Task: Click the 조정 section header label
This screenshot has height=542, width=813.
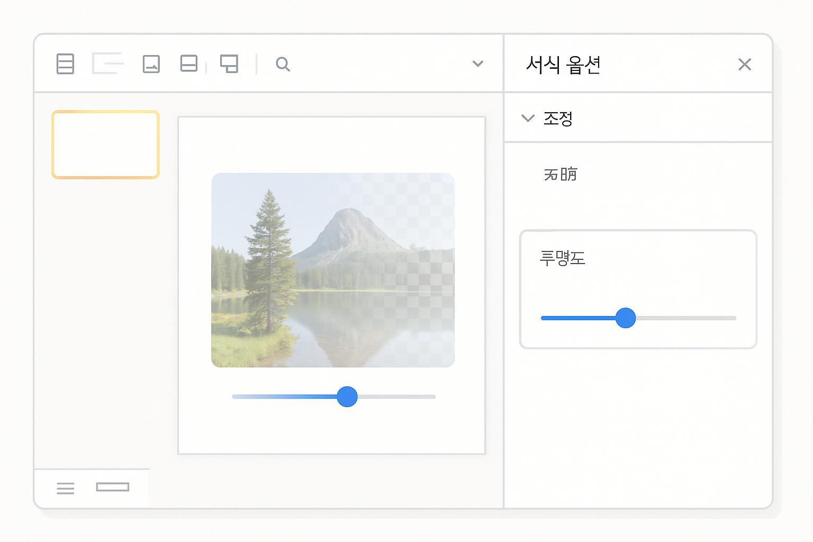Action: (x=558, y=118)
